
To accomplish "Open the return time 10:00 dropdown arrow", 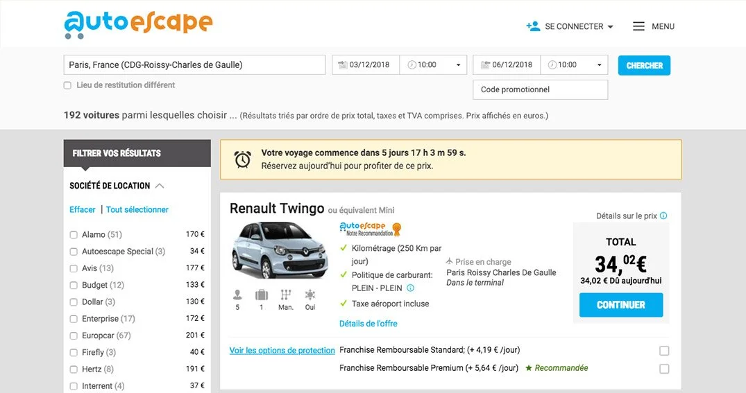I will (x=600, y=65).
